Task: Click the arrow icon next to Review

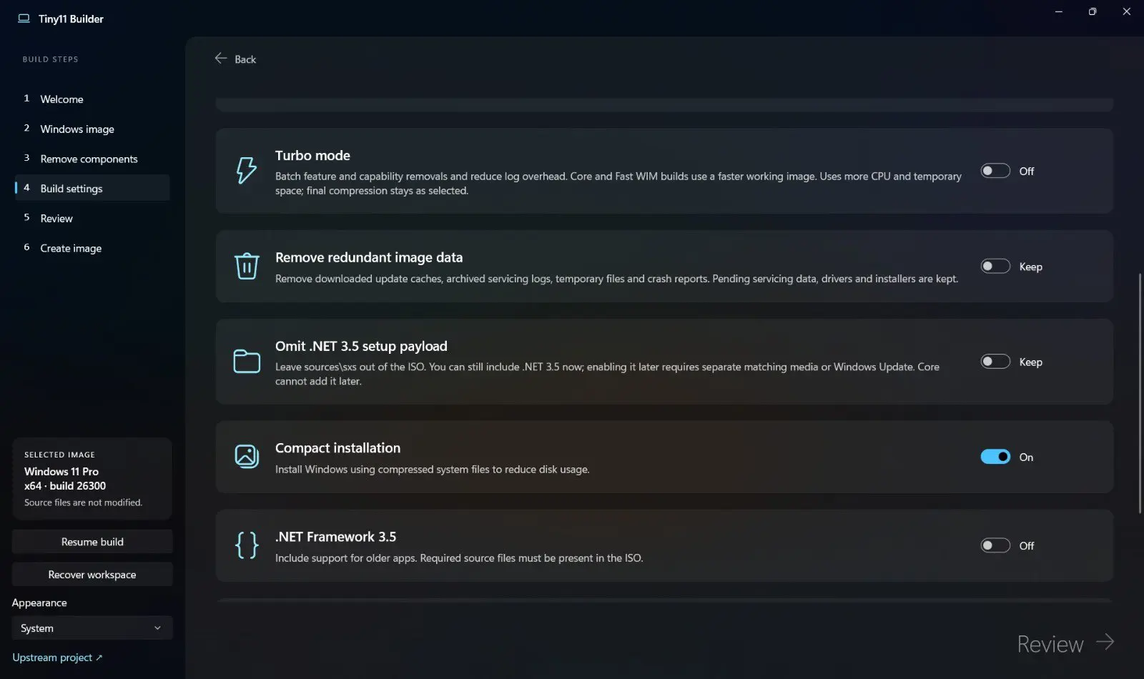Action: [1105, 642]
